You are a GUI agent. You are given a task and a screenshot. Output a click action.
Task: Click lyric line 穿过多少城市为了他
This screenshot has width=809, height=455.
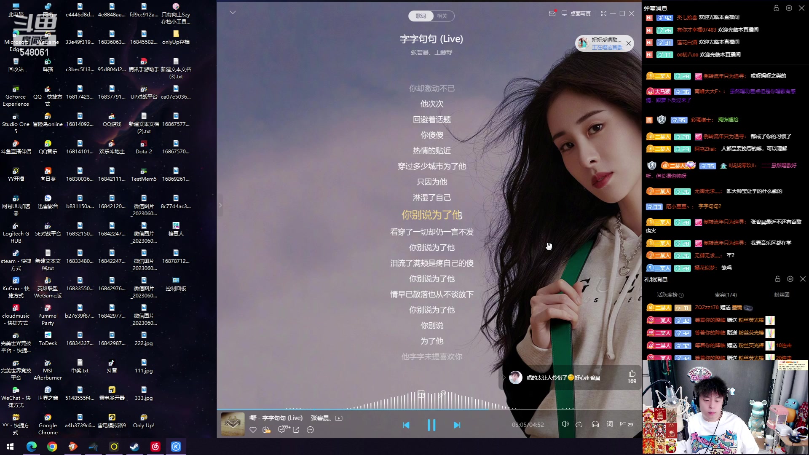tap(431, 166)
